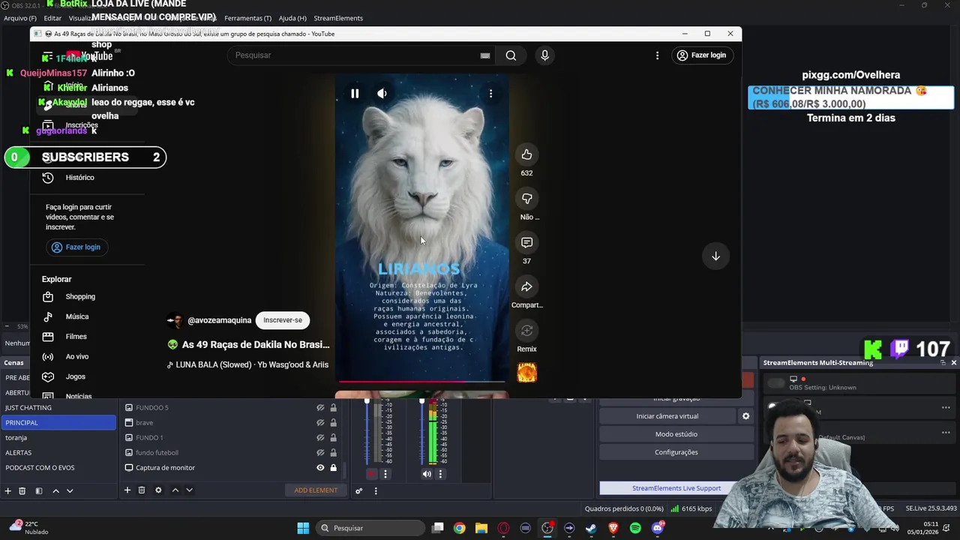Viewport: 960px width, 540px height.
Task: Open scene filters icon in Cenas toolbar
Action: click(x=39, y=490)
